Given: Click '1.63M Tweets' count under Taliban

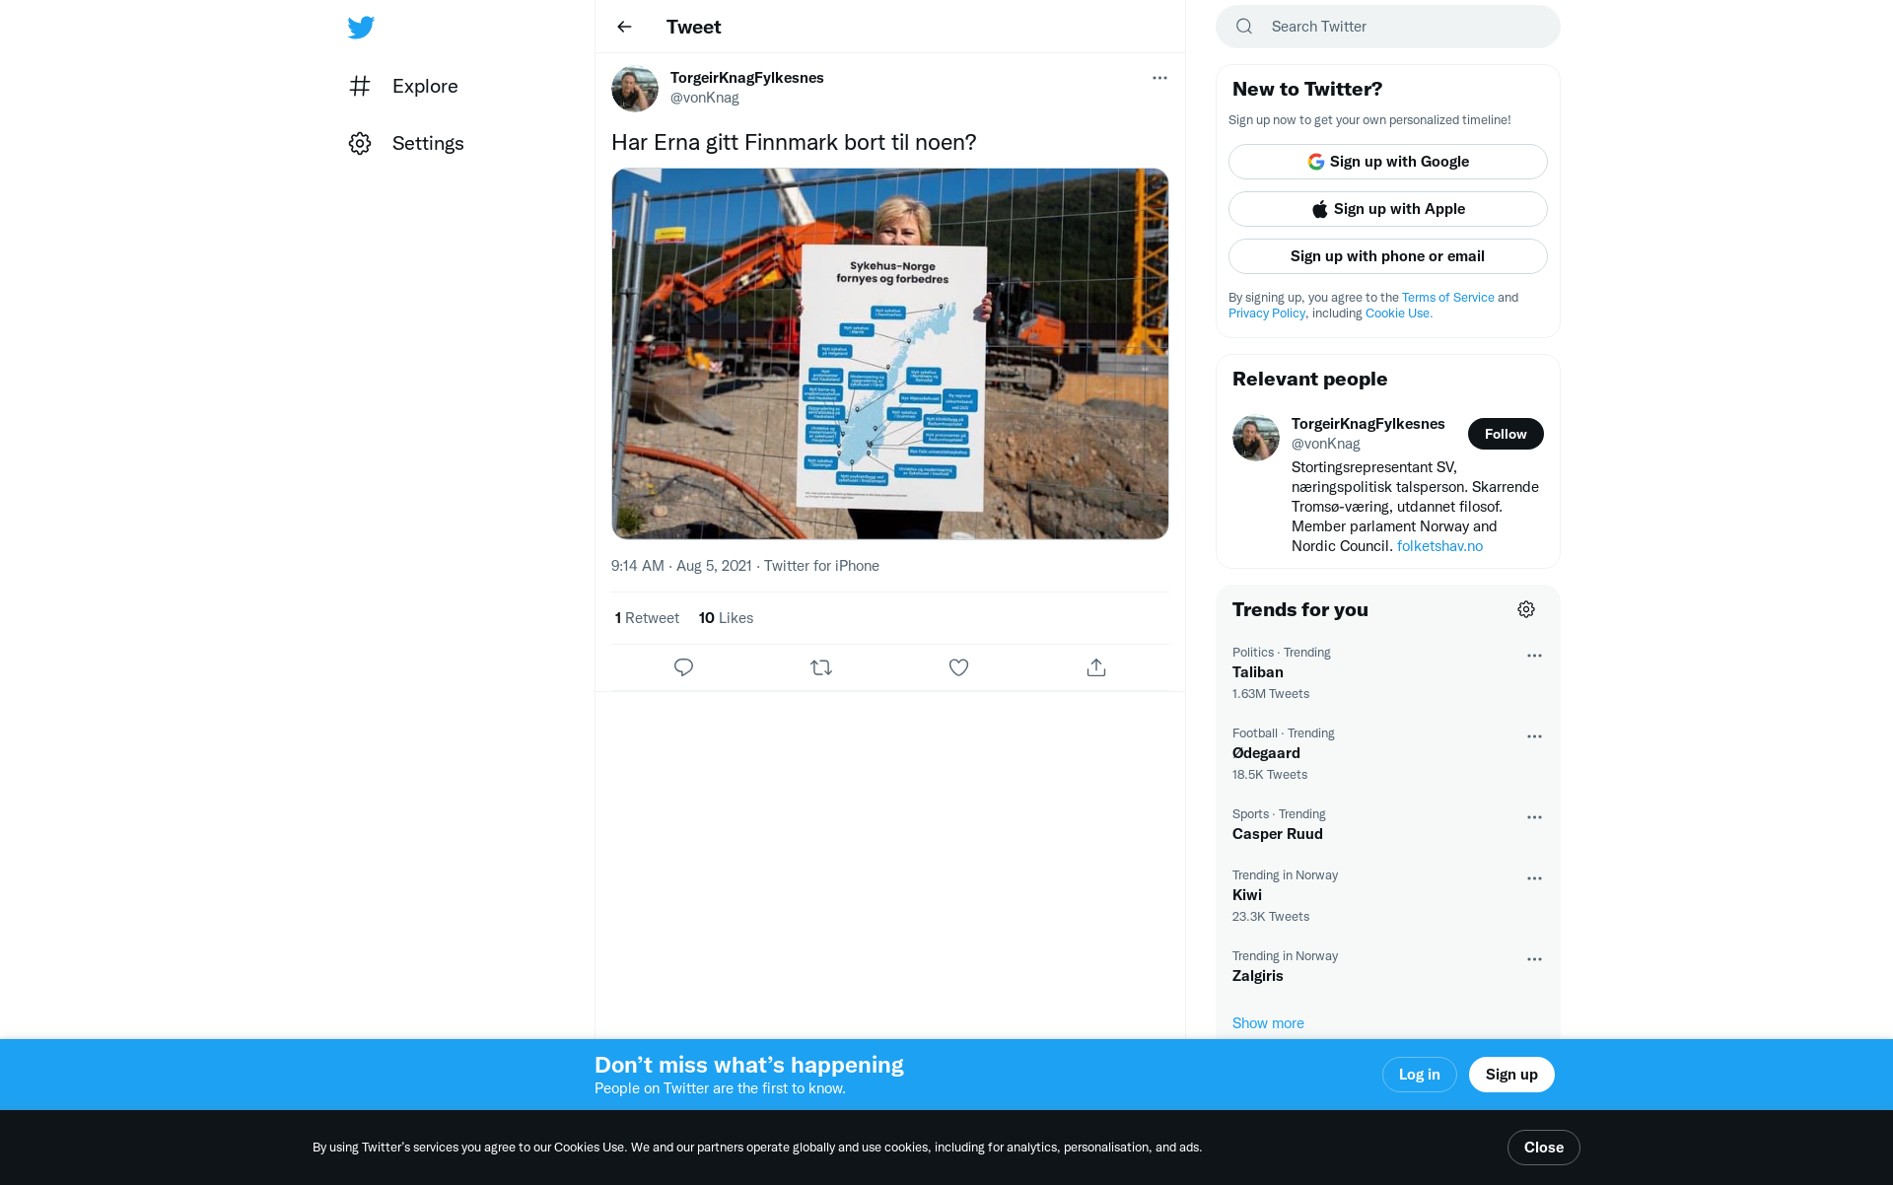Looking at the screenshot, I should [x=1271, y=694].
